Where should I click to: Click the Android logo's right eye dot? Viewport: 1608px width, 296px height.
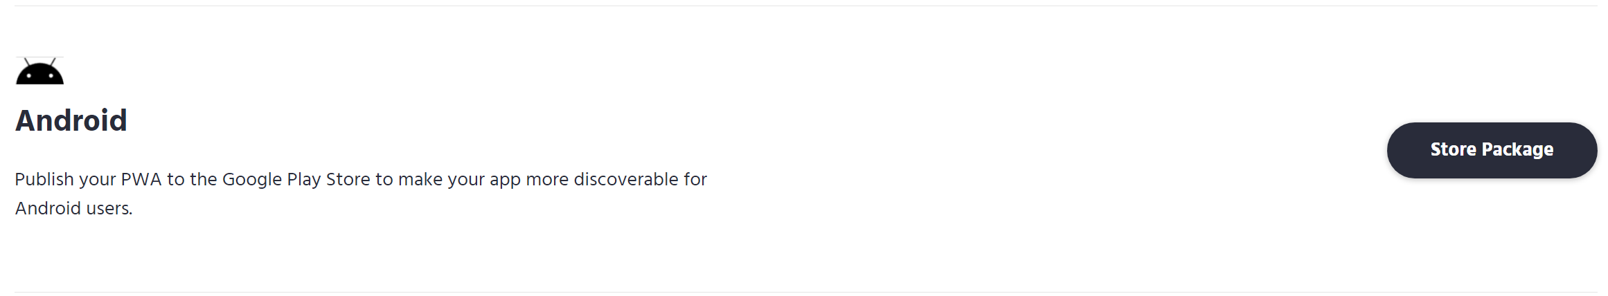50,75
